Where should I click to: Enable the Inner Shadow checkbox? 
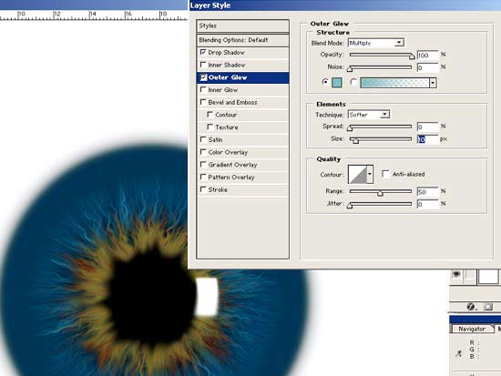point(203,65)
